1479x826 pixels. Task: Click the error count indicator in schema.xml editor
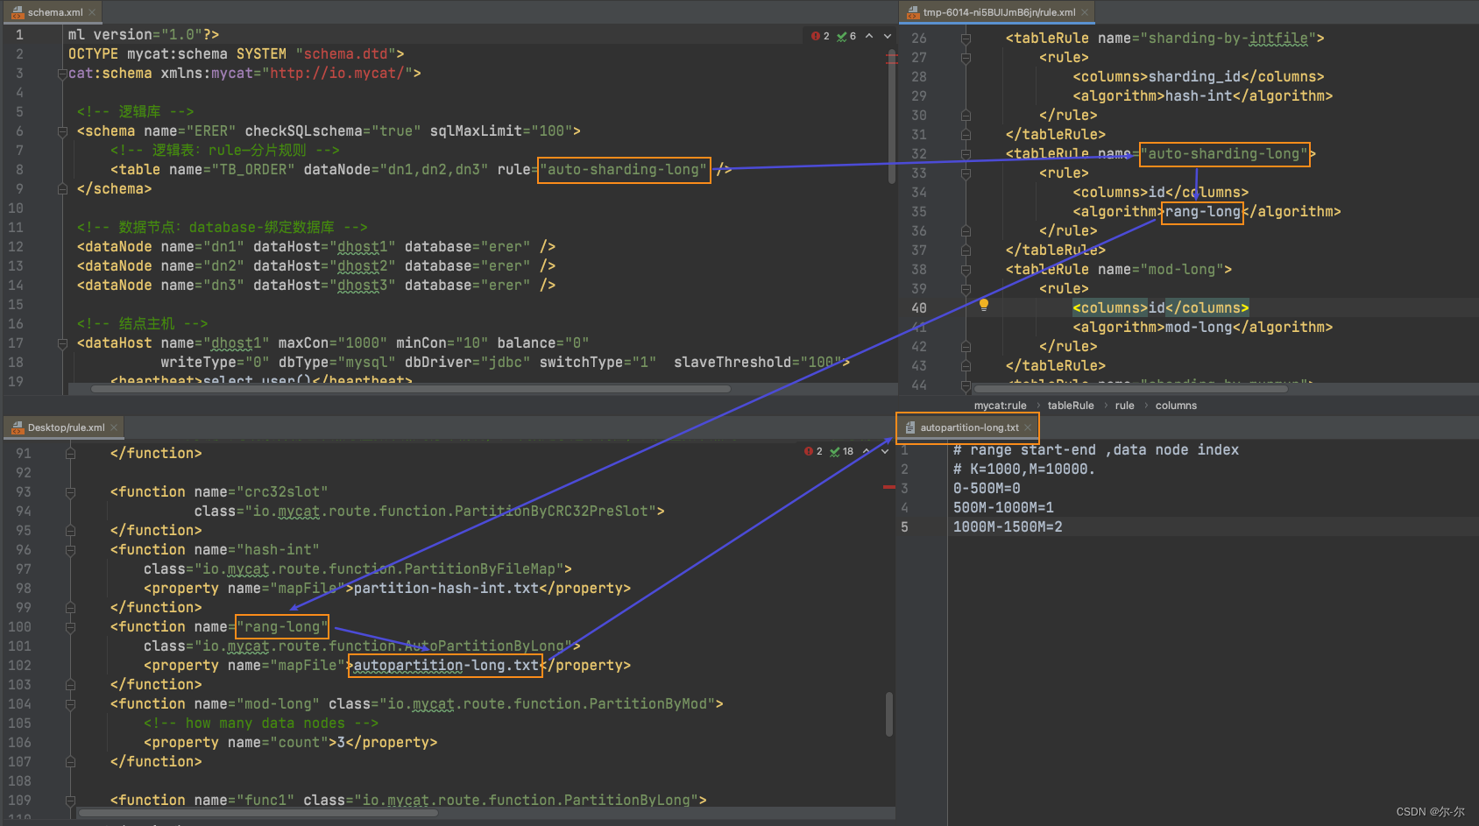click(820, 36)
